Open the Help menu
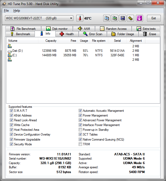166x181 pixels. click(x=17, y=11)
